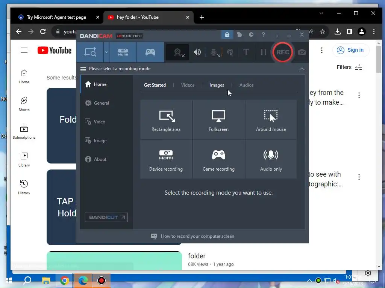Open About section in Bandicam sidebar
The image size is (385, 288).
pyautogui.click(x=106, y=159)
